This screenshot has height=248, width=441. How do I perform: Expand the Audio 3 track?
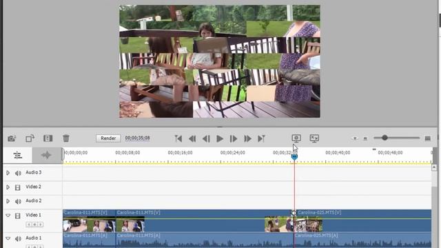pos(8,173)
